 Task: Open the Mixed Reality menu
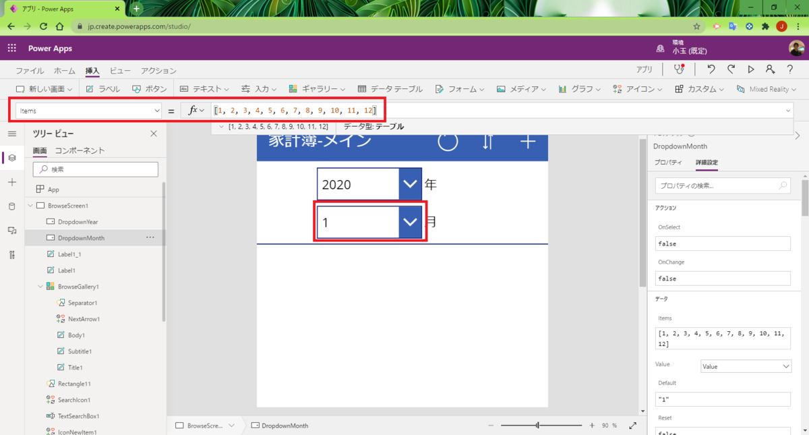[767, 89]
